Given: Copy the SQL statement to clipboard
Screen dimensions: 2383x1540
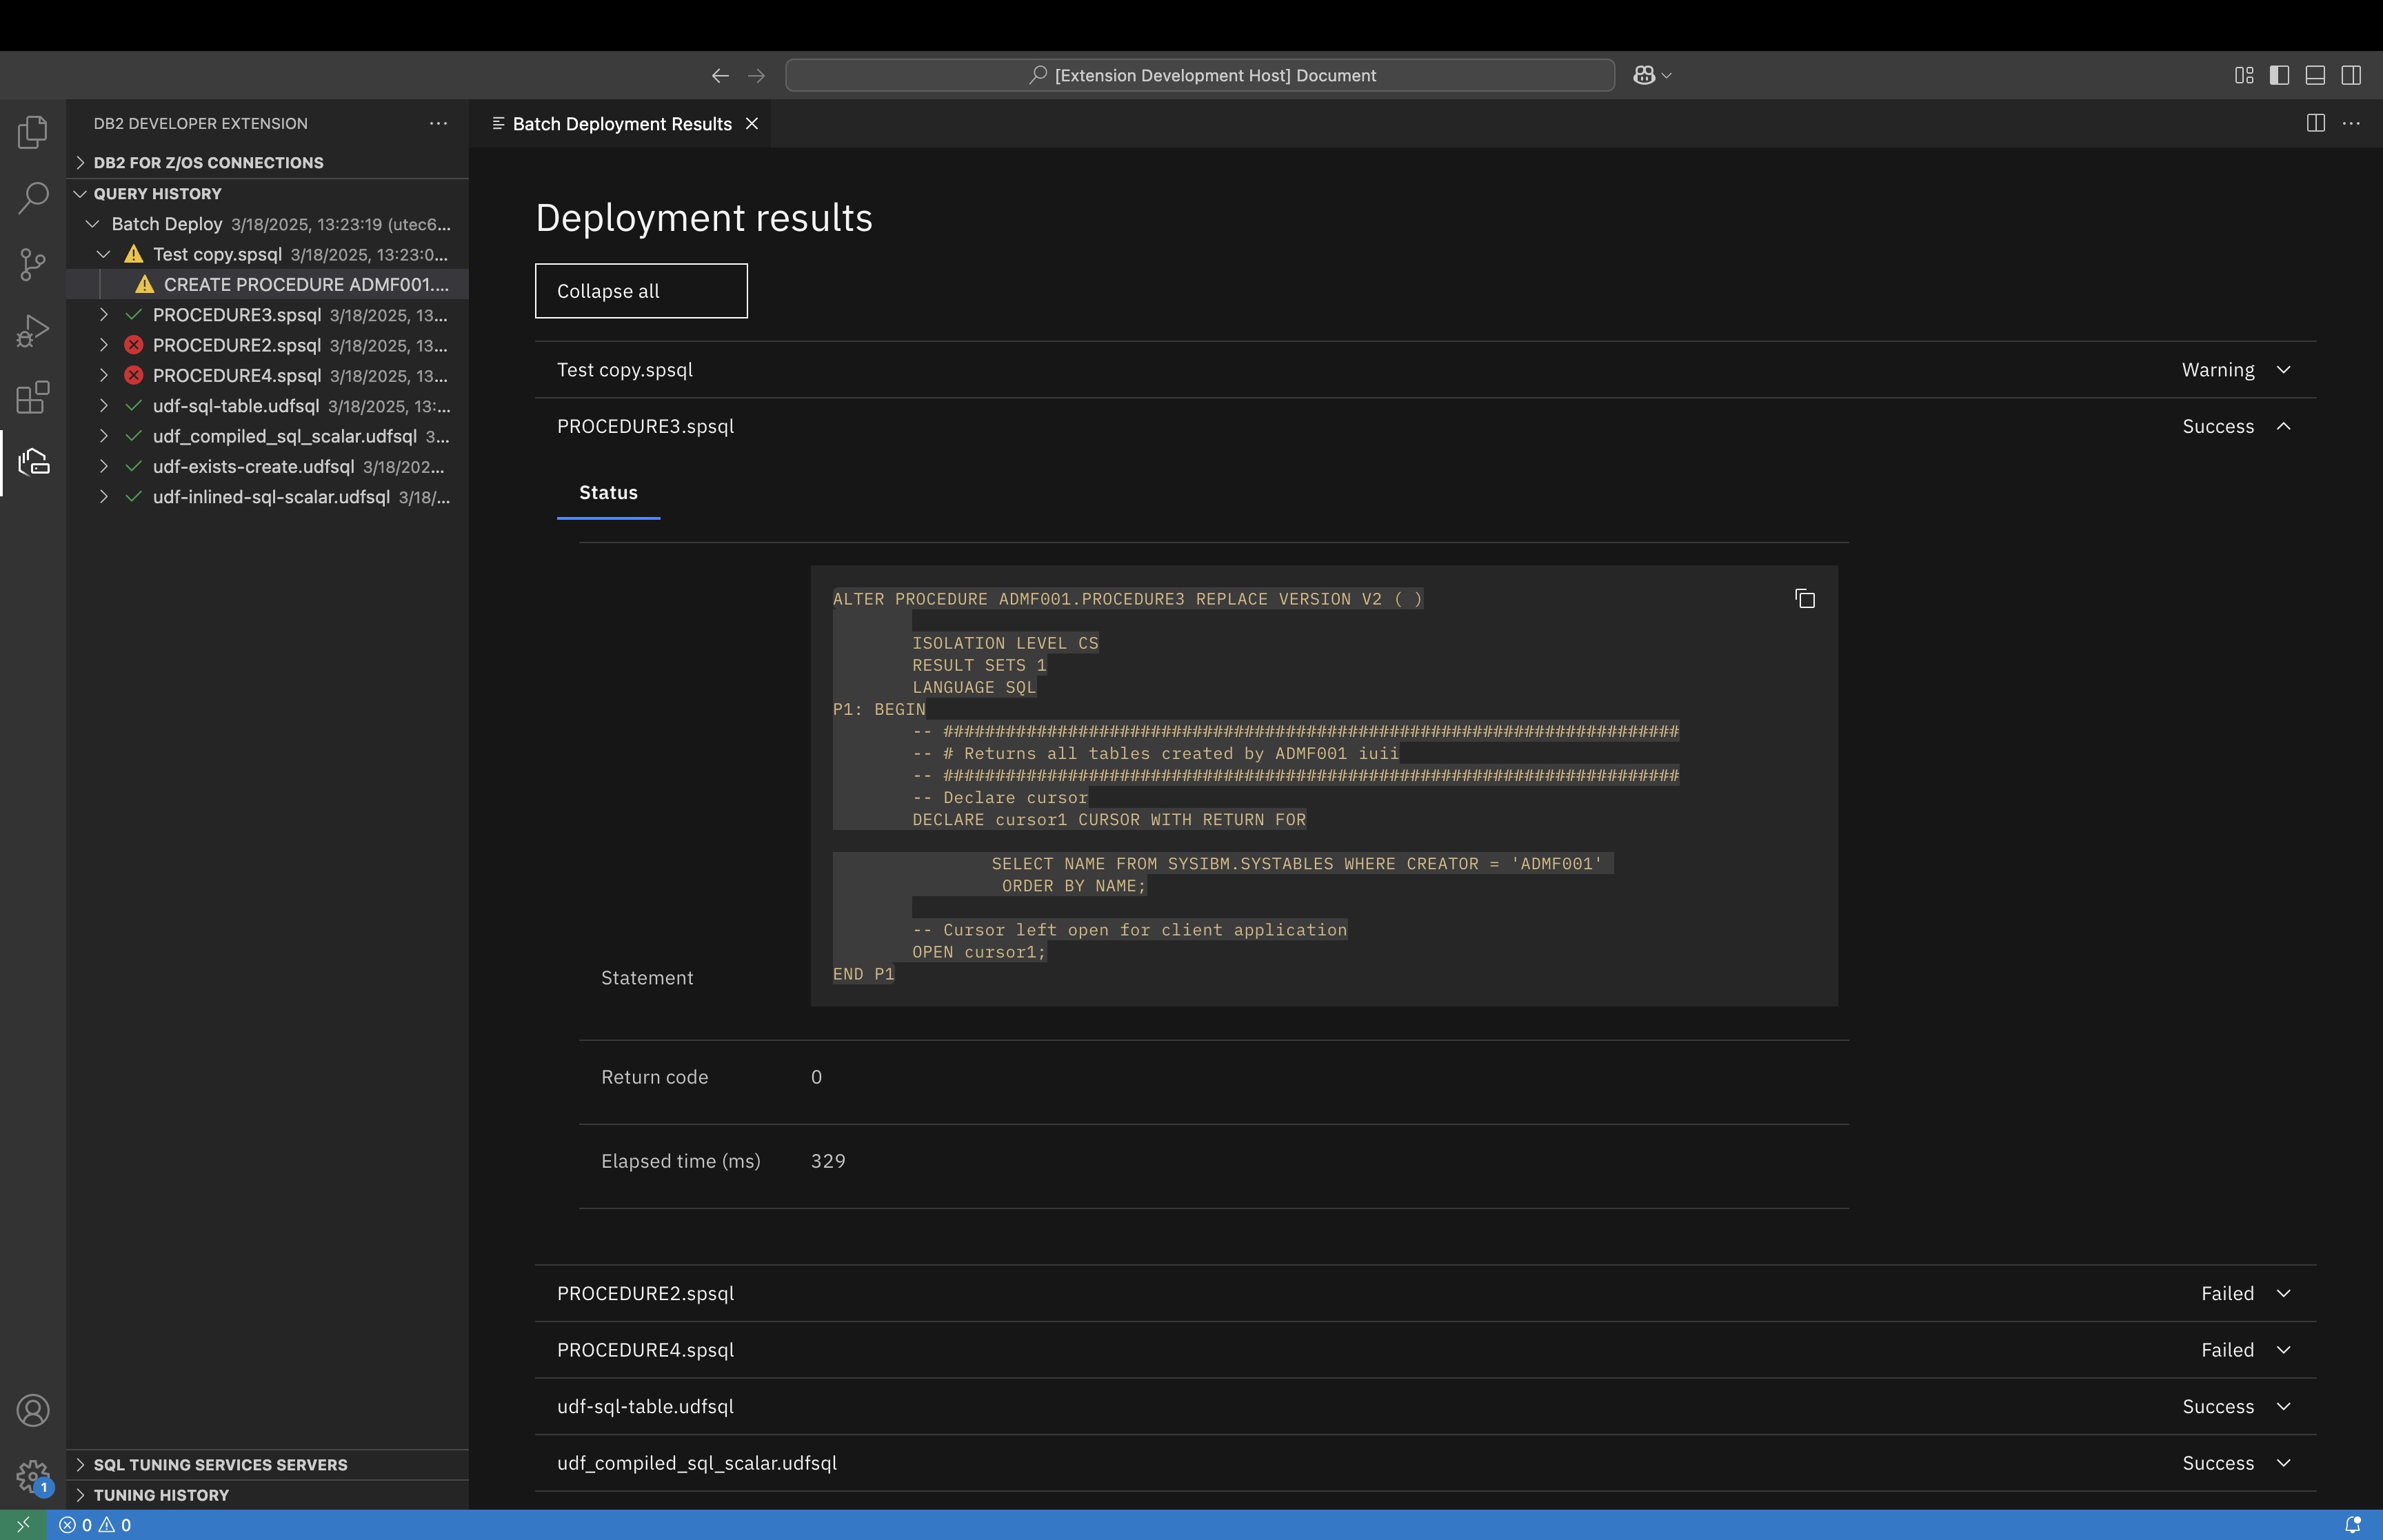Looking at the screenshot, I should [x=1804, y=599].
